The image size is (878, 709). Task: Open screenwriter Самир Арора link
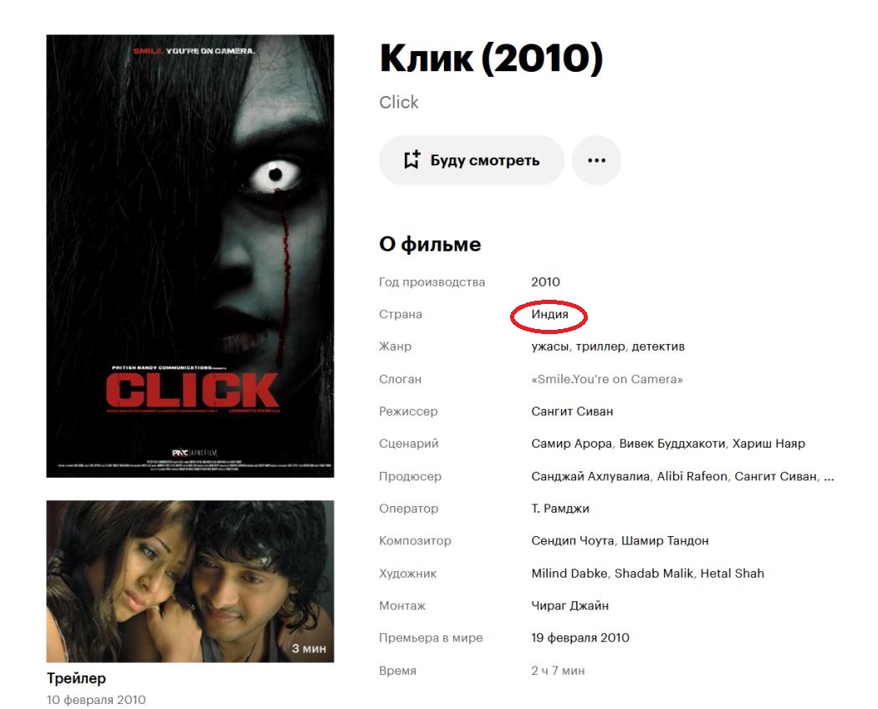[571, 444]
